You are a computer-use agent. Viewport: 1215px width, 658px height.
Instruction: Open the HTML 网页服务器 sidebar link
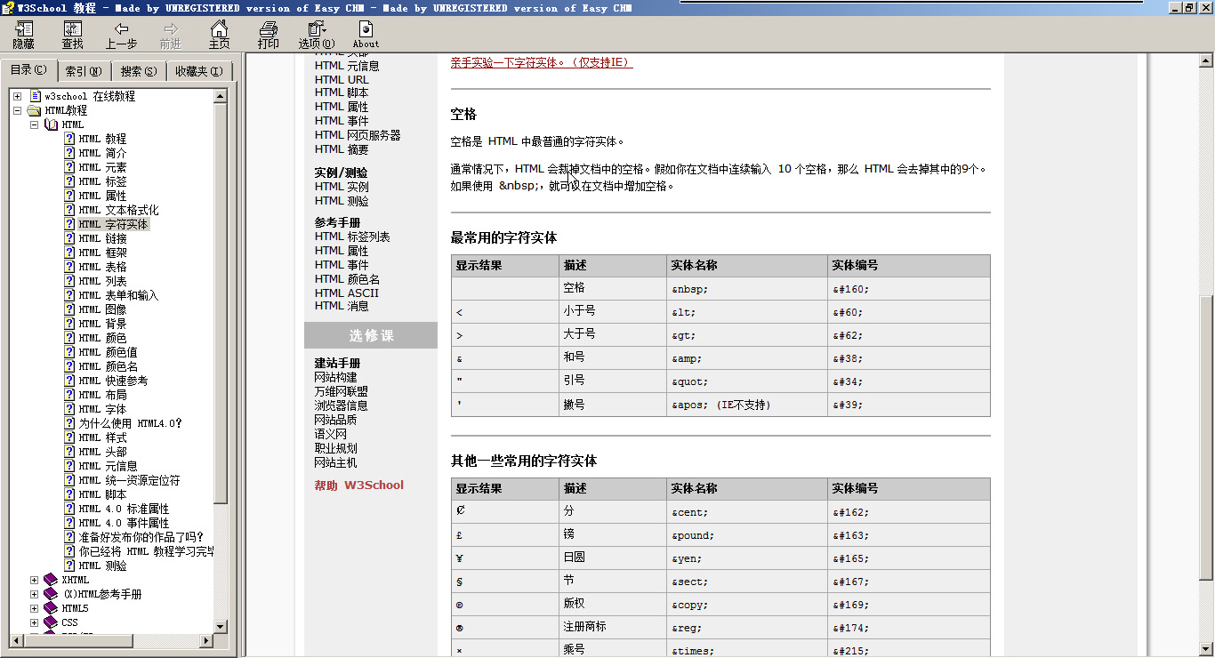coord(358,135)
